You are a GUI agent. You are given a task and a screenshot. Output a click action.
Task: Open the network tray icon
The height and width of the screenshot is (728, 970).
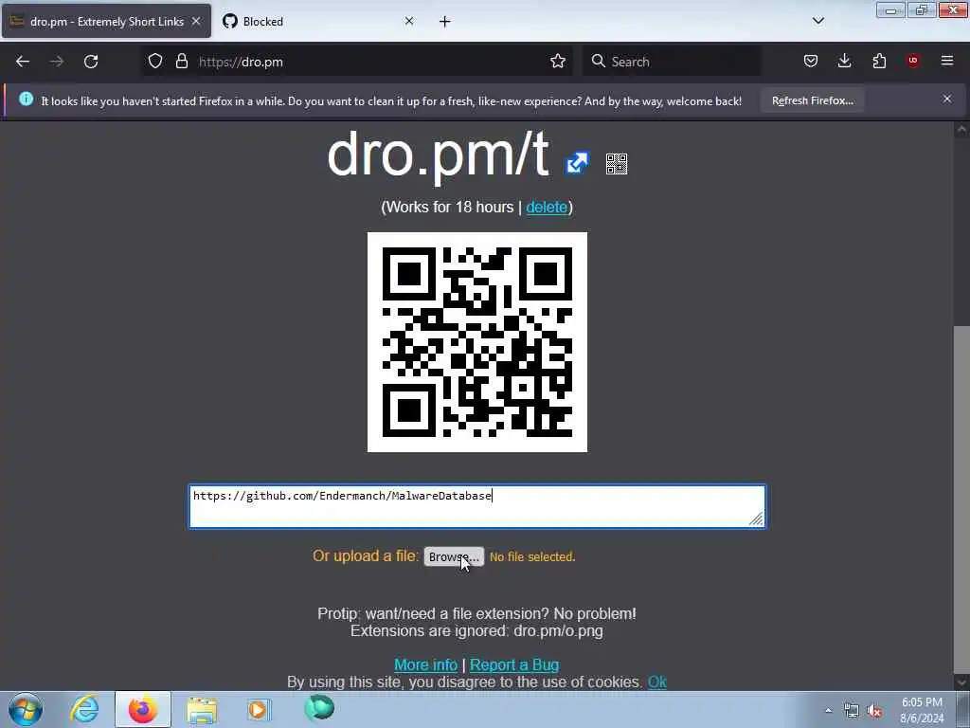pos(852,711)
